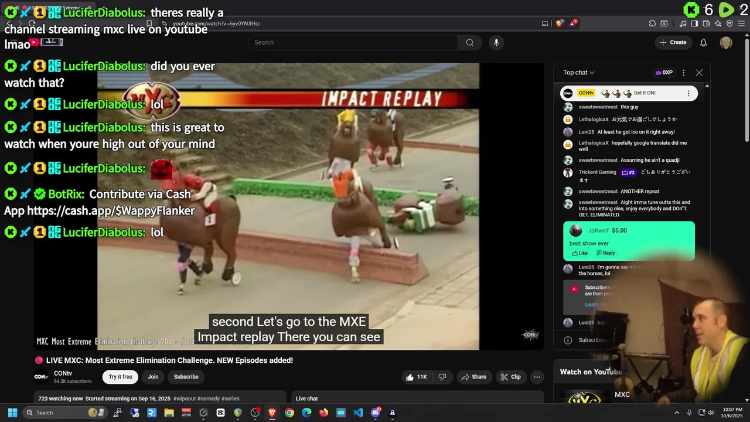Open CapCut from taskbar
The width and height of the screenshot is (750, 422).
(220, 413)
